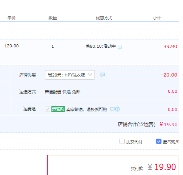Image resolution: width=183 pixels, height=175 pixels.
Task: Click the 普通配送 快递 免邮 shipping text
Action: pyautogui.click(x=63, y=92)
